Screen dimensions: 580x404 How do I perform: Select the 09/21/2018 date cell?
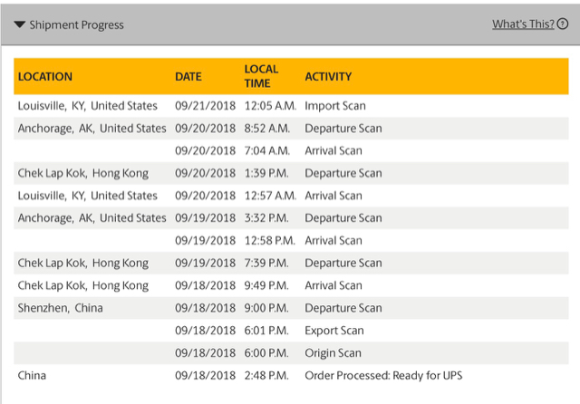pos(205,106)
